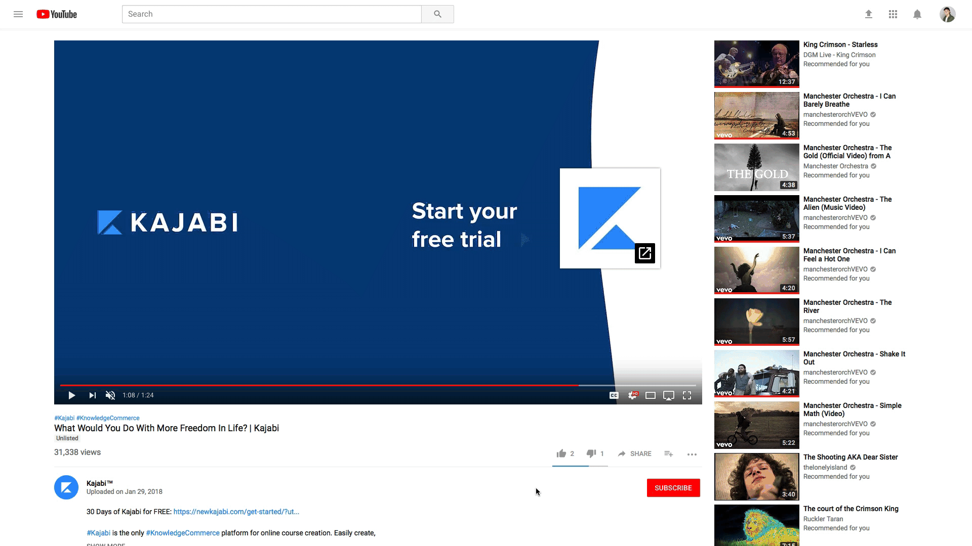Click the AirPlay icon in player
This screenshot has width=972, height=546.
[669, 395]
